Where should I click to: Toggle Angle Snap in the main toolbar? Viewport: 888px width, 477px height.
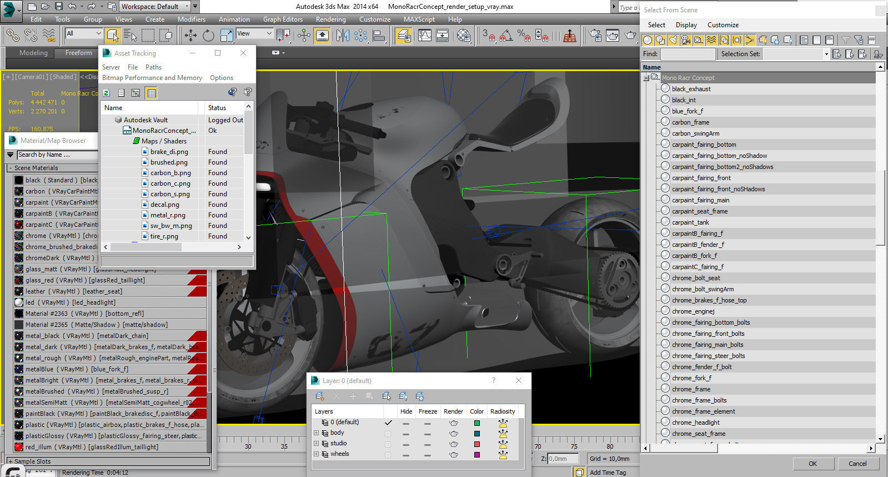(506, 36)
